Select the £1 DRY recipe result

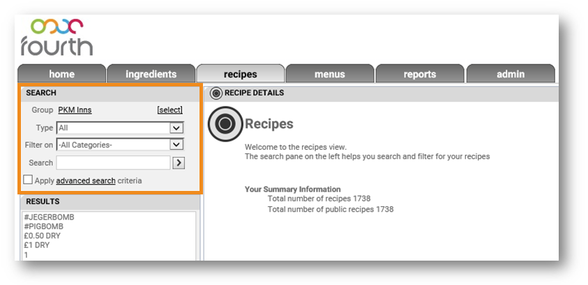coord(36,245)
